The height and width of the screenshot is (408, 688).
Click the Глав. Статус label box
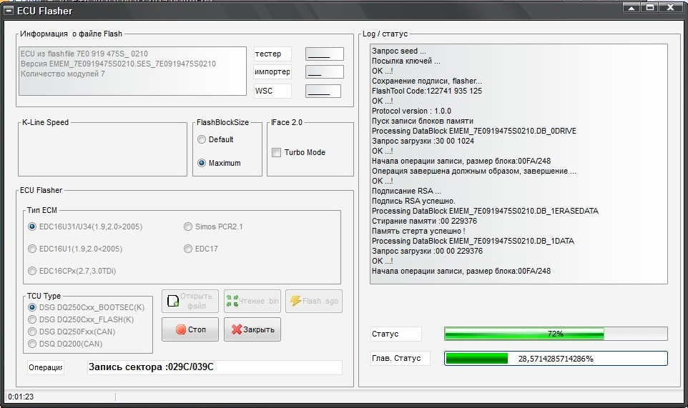tap(400, 359)
